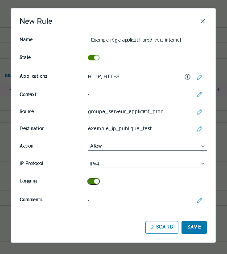This screenshot has height=254, width=227.
Task: Save the new firewall rule
Action: coord(194,227)
